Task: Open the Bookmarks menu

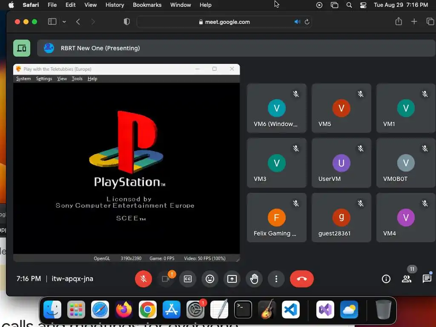Action: (x=147, y=5)
